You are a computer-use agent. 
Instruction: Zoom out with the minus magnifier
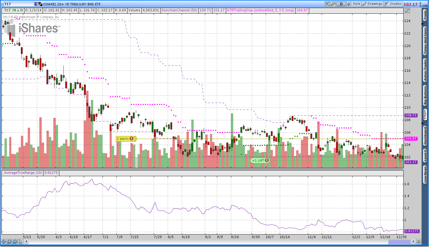click(x=15, y=242)
